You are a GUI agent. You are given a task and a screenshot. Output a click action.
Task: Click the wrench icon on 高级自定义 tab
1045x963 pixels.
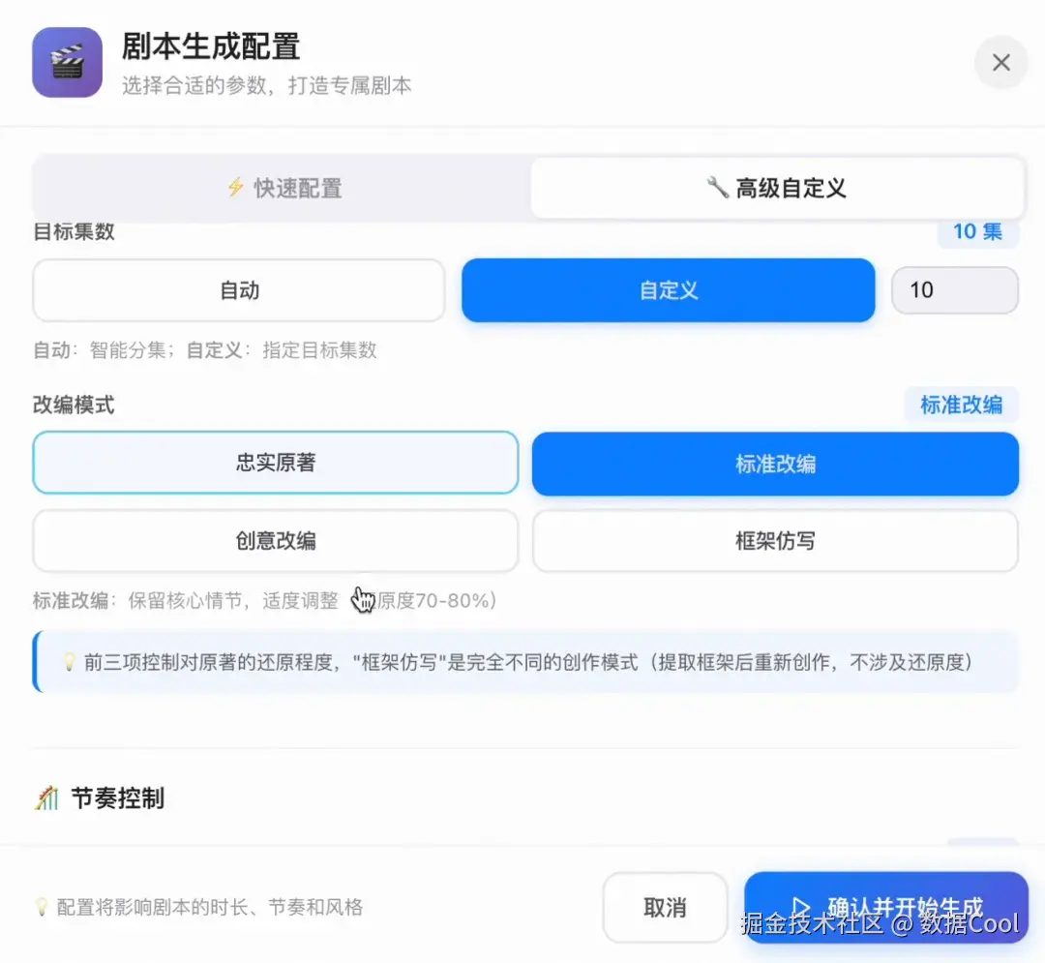(718, 188)
